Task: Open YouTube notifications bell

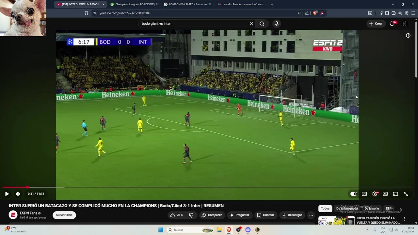Action: click(x=392, y=23)
